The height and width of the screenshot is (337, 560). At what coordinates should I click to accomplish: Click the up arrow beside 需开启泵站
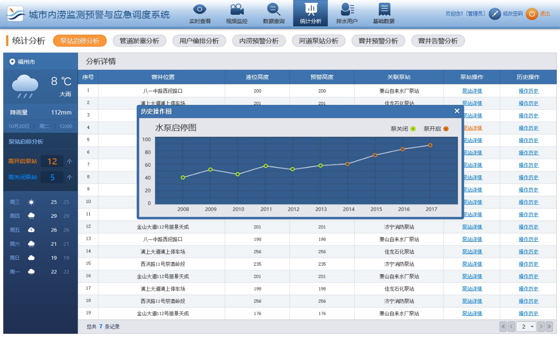point(70,162)
